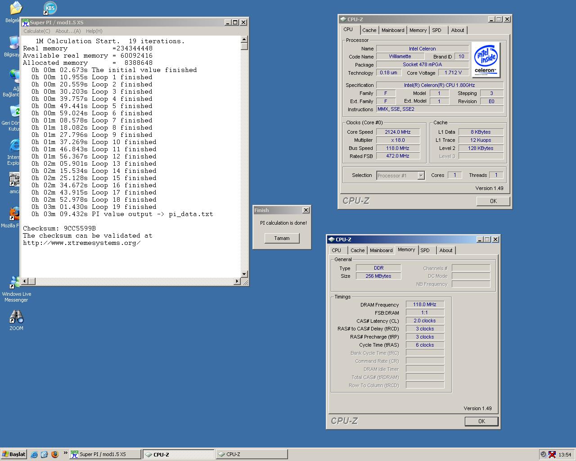Switch to Mainboard tab in processor CPU-Z window

click(393, 30)
